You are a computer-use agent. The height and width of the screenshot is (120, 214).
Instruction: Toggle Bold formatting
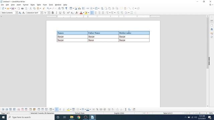(x=53, y=13)
